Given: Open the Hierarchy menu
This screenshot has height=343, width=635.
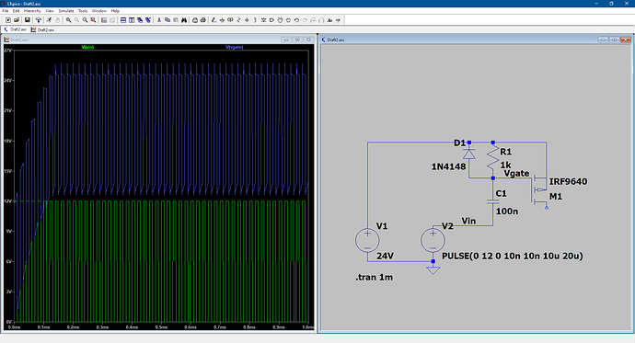Looking at the screenshot, I should click(x=32, y=11).
